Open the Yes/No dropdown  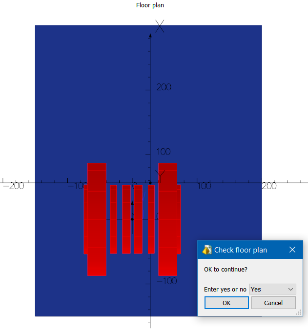click(272, 289)
